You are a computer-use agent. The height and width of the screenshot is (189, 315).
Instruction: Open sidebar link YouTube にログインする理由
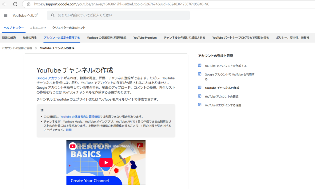click(223, 105)
